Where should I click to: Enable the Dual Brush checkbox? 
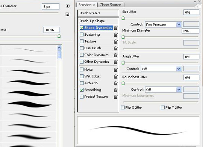point(82,48)
